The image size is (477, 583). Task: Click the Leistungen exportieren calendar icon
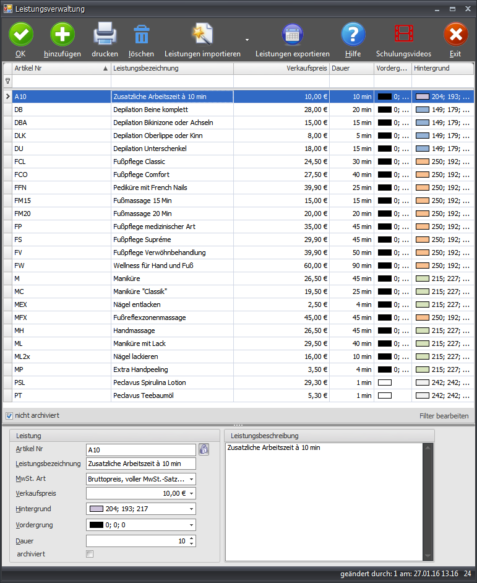tap(292, 34)
